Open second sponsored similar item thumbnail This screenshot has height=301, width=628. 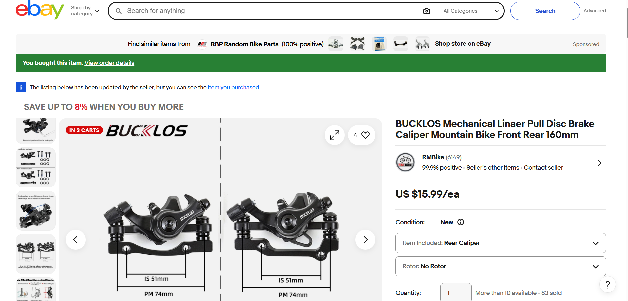tap(358, 44)
